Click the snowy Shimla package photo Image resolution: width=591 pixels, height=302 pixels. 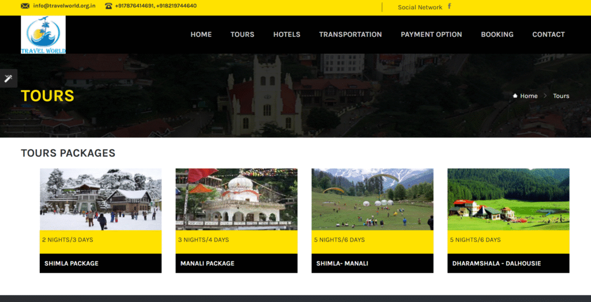tap(100, 199)
